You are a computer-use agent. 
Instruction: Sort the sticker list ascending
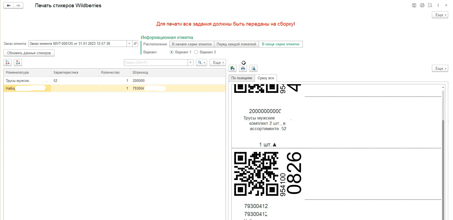[7, 62]
